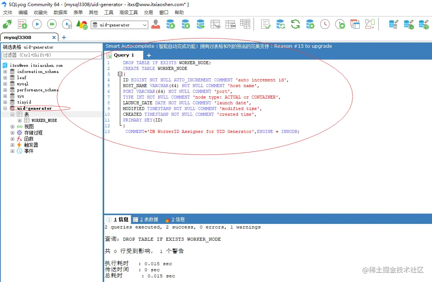Open the 窗口 menu
Screen dimensions: 432x282
[164, 12]
